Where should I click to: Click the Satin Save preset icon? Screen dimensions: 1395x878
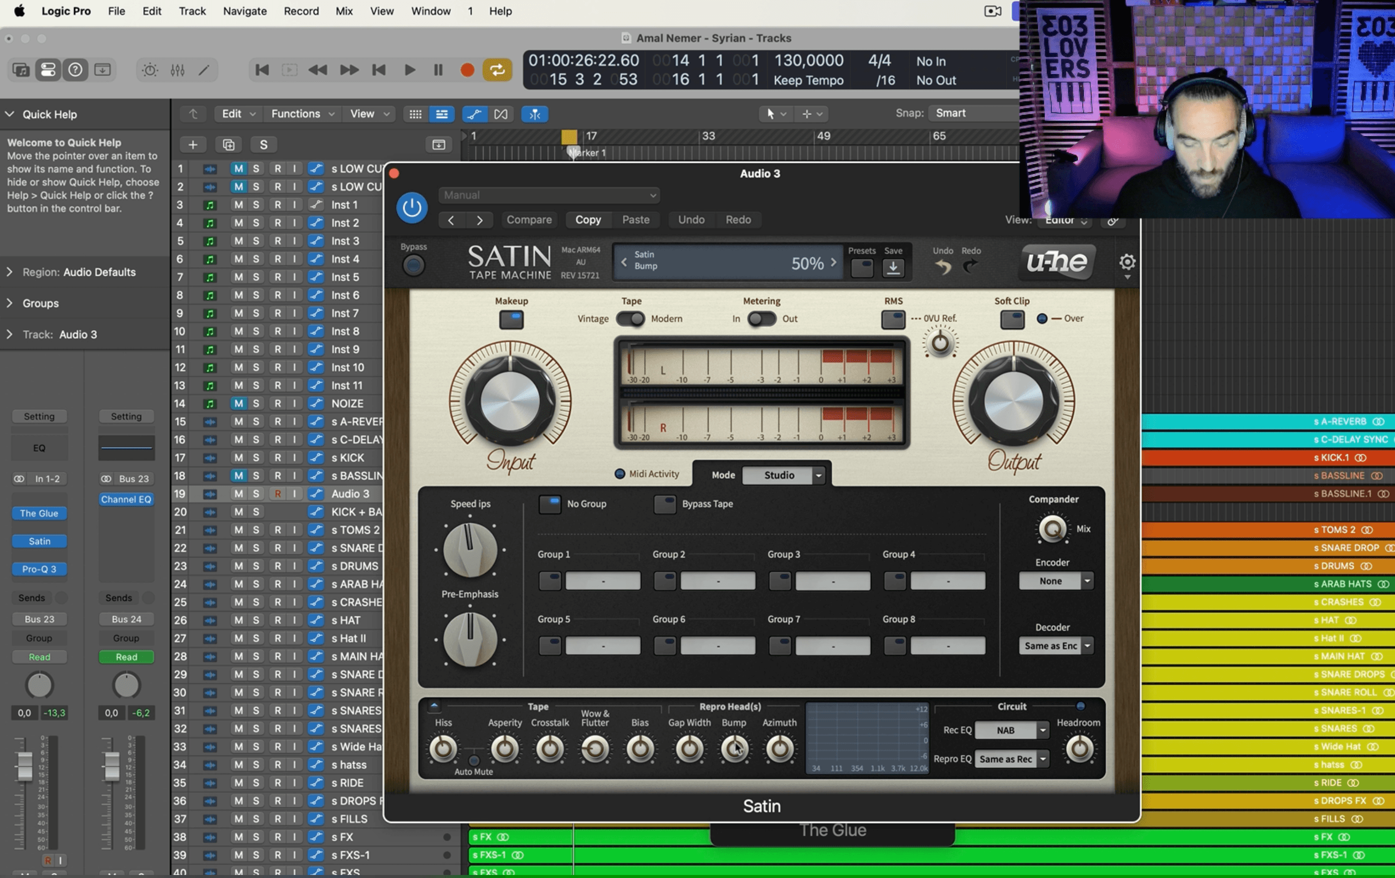pos(893,268)
